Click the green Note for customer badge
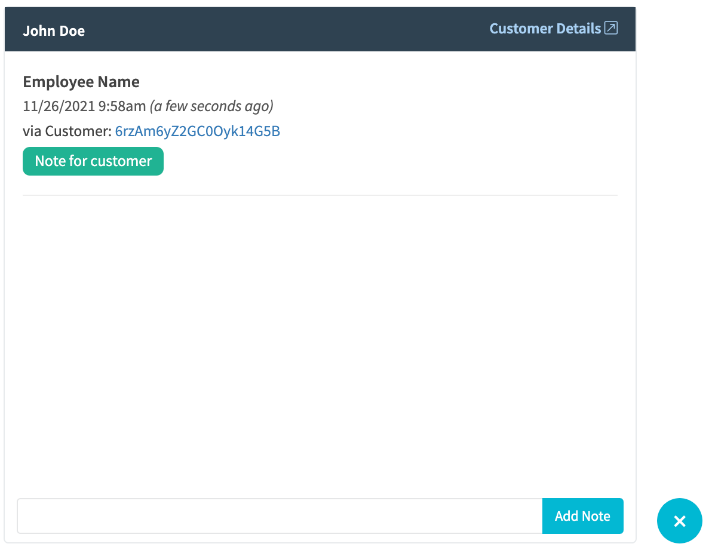Viewport: 712px width, 556px height. pos(93,161)
